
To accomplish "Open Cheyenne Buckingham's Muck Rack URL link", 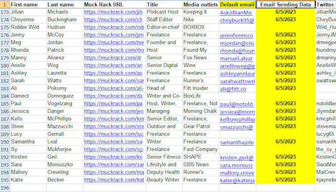I will (x=113, y=20).
